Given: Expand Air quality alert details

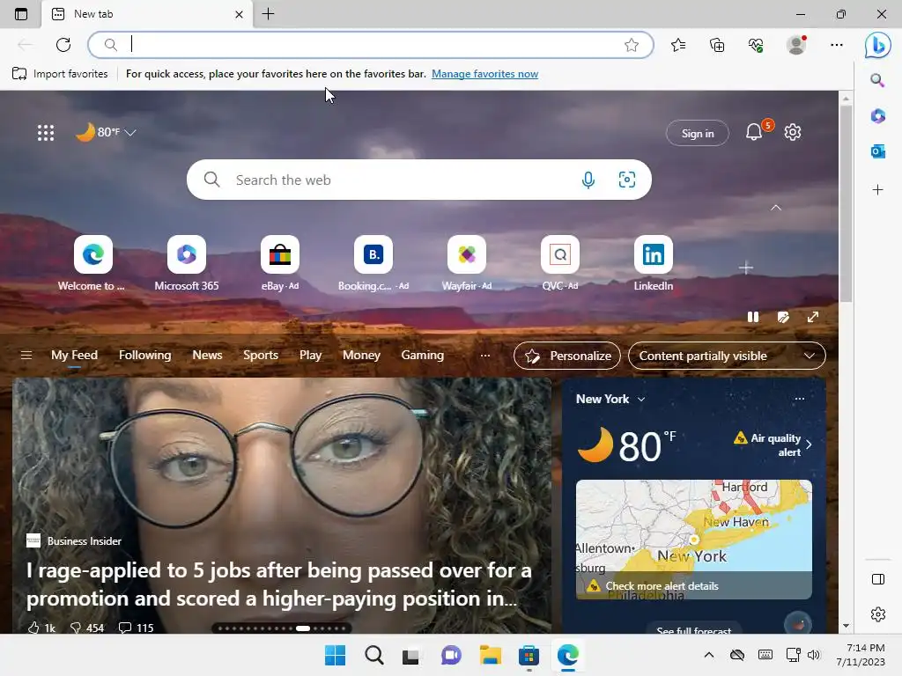Looking at the screenshot, I should coord(773,445).
